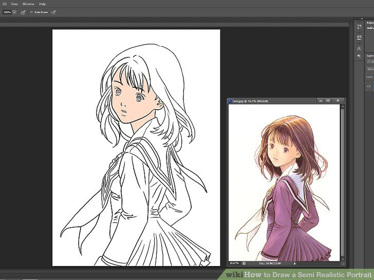Open the History panel icon in dock
Viewport: 374px width, 280px height.
[359, 26]
